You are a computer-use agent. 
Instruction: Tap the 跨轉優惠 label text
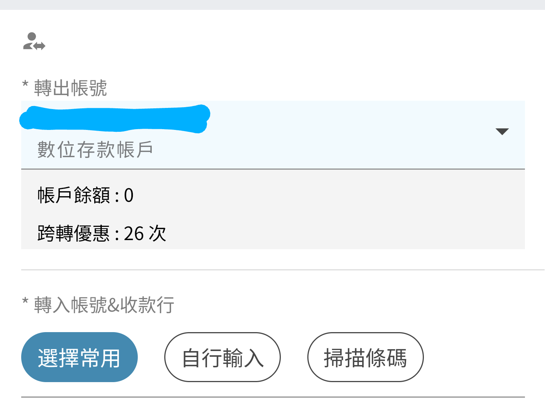(x=74, y=233)
